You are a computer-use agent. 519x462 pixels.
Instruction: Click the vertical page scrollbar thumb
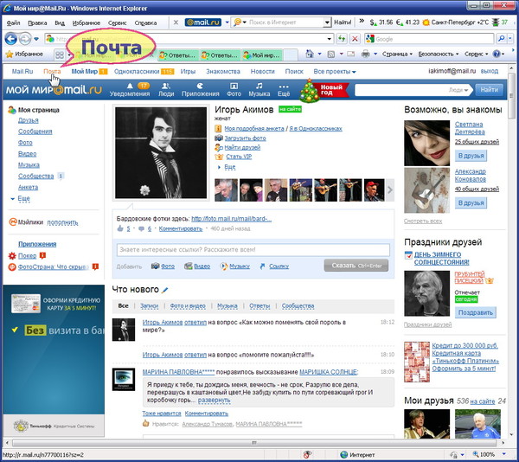[511, 97]
